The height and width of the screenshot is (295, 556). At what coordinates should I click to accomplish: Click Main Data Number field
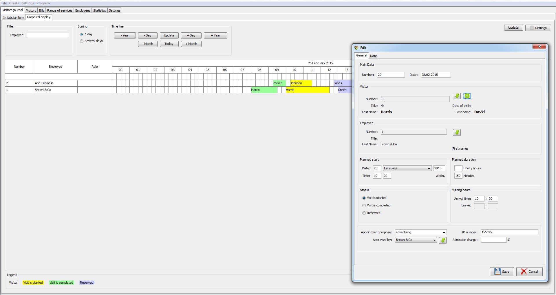click(391, 75)
